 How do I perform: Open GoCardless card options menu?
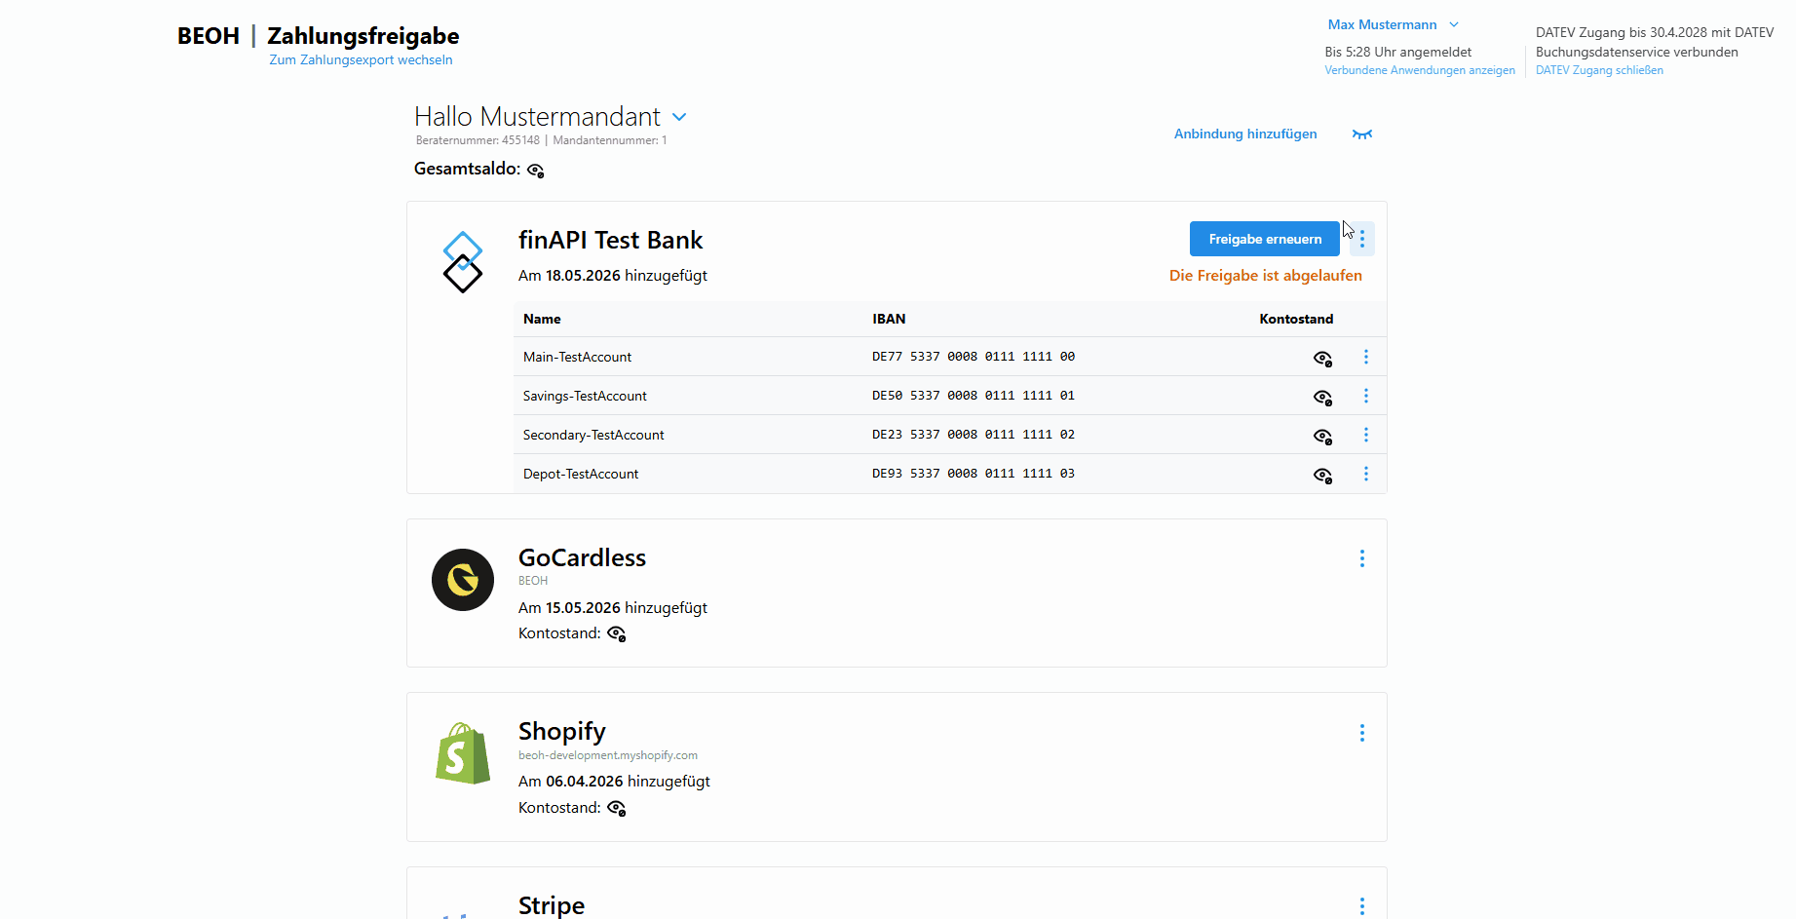(x=1362, y=558)
